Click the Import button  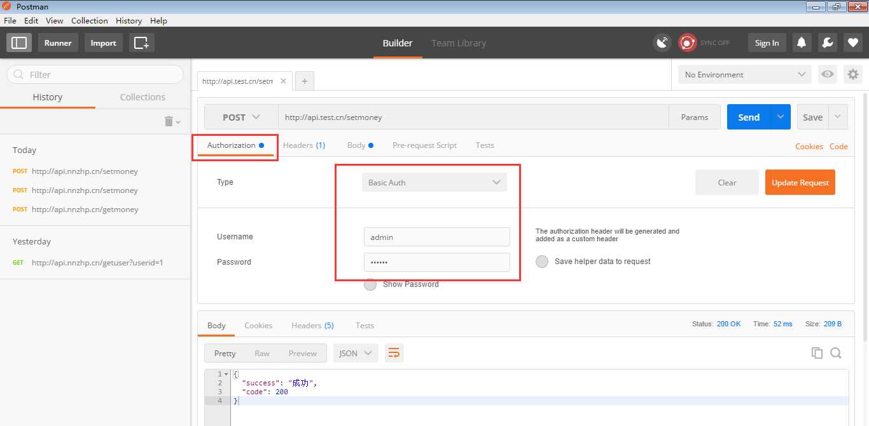[x=104, y=43]
